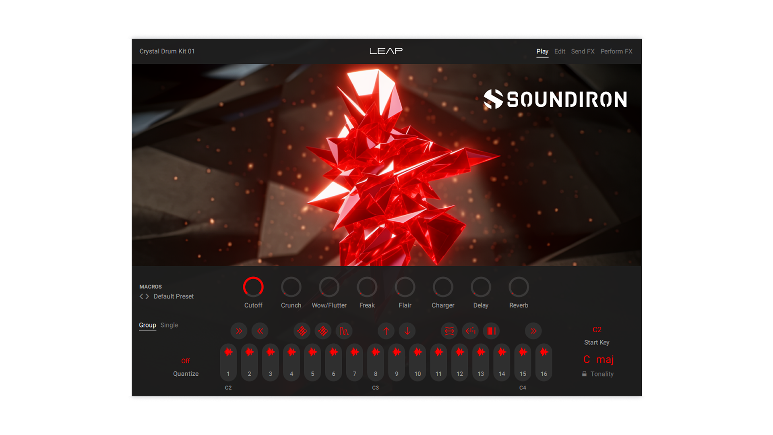773x435 pixels.
Task: Select sample pad 15
Action: [523, 362]
